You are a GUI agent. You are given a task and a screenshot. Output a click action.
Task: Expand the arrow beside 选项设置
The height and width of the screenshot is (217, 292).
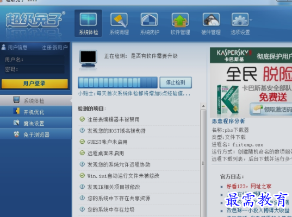(251, 20)
